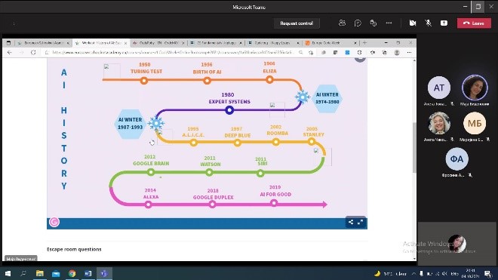
Task: Click the Share content icon
Action: tap(444, 23)
